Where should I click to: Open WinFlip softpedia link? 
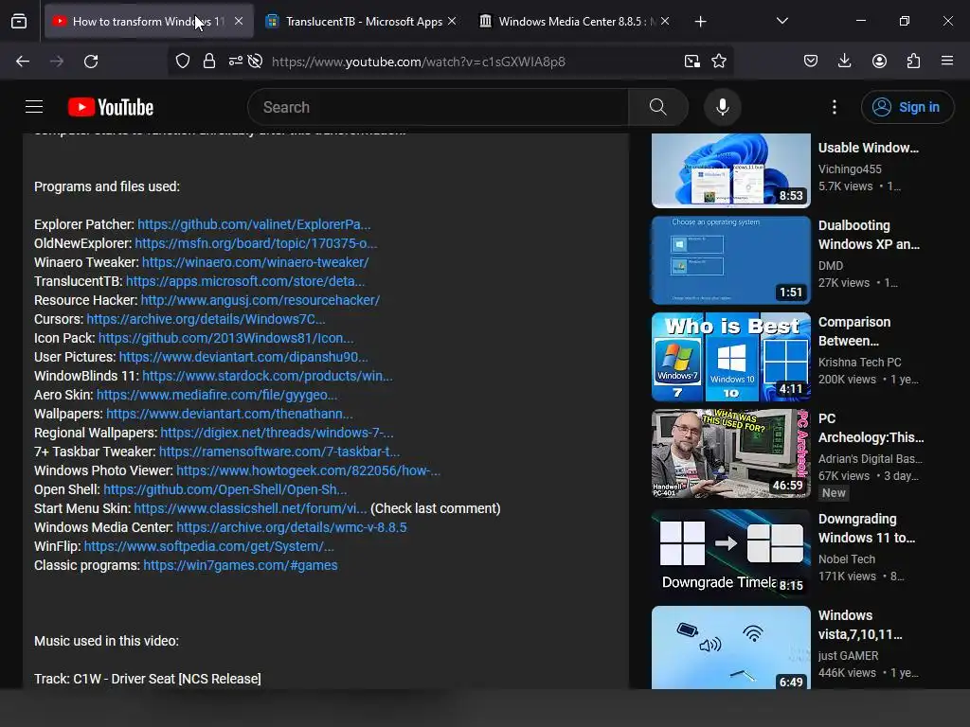(x=208, y=546)
